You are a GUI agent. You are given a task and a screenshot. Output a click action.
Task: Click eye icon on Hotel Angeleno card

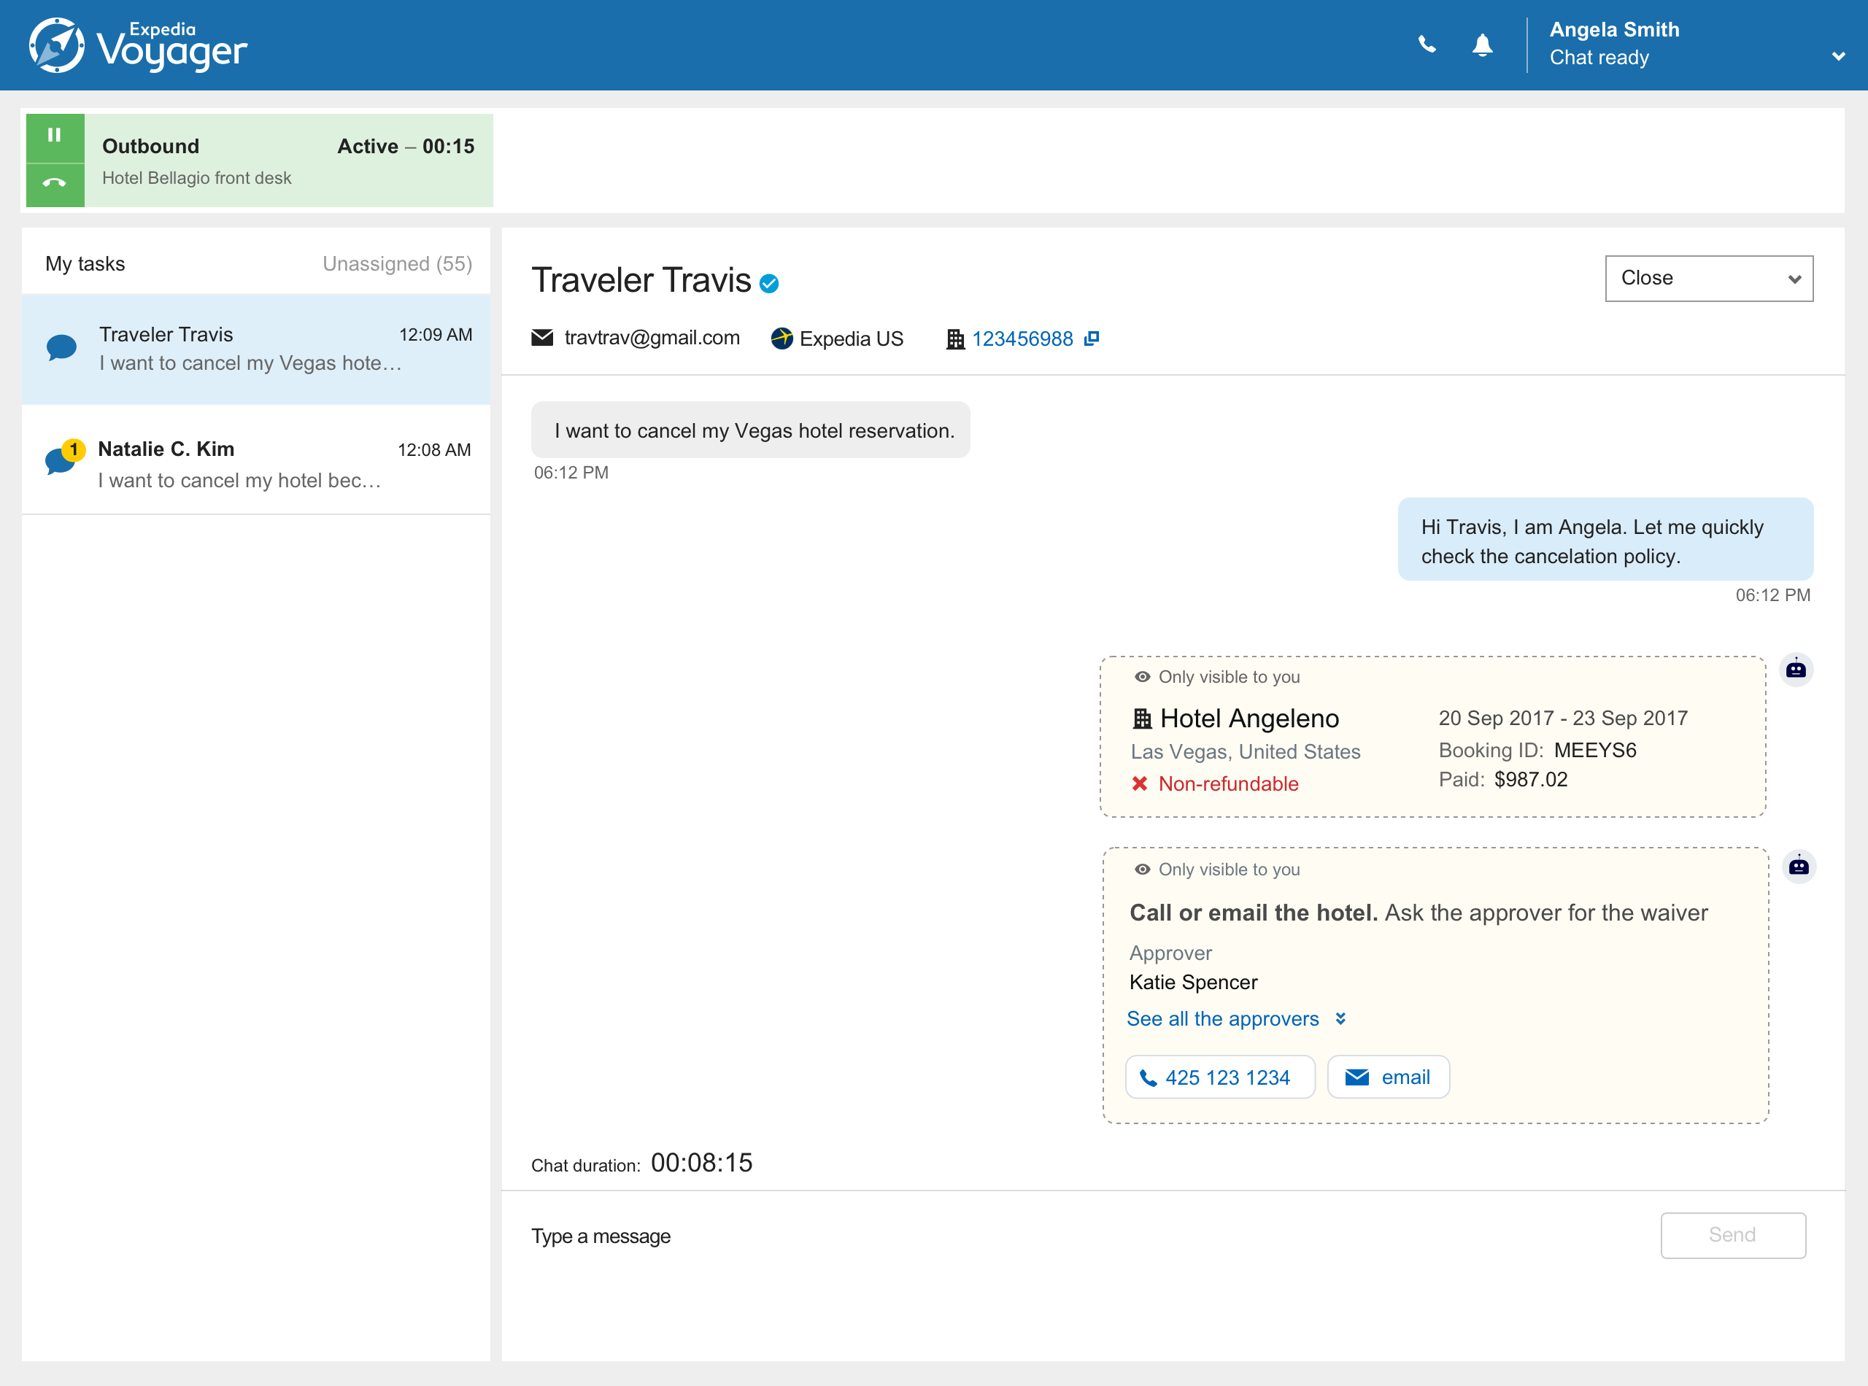[x=1141, y=677]
